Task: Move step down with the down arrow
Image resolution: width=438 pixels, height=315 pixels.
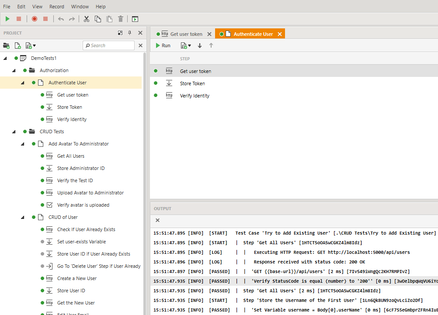Action: coord(200,45)
